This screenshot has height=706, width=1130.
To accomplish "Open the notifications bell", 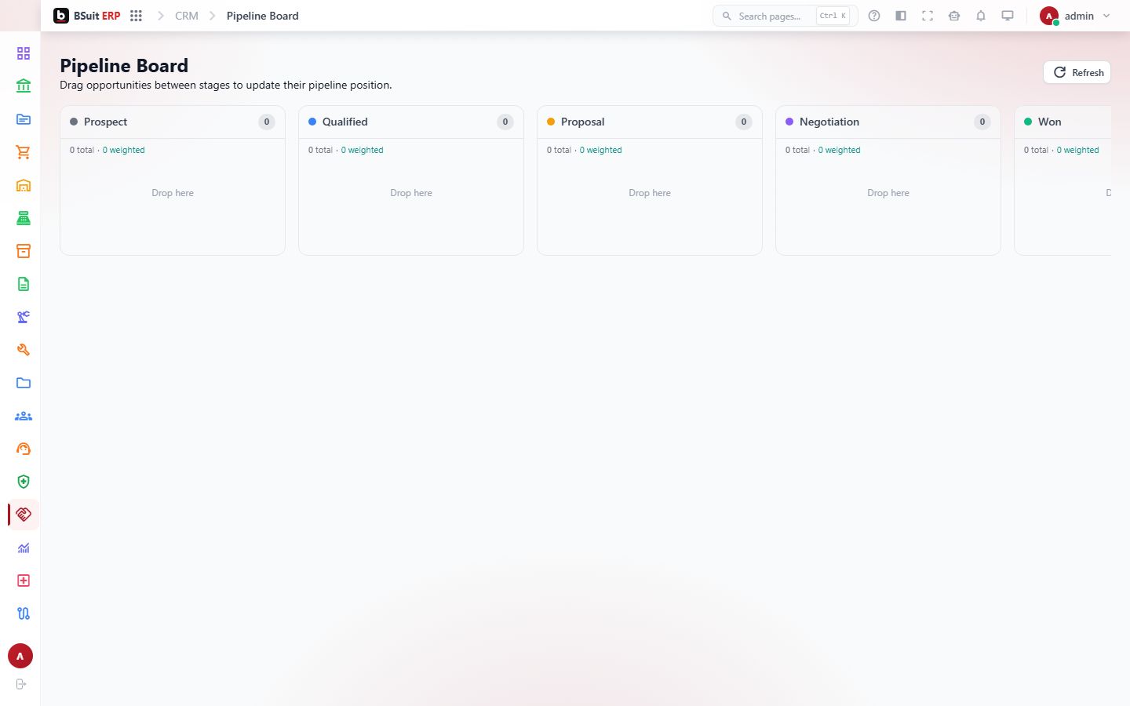I will point(981,16).
